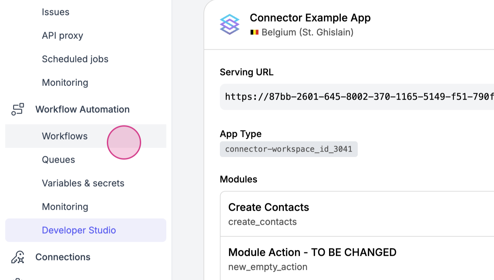Navigate to Queues
494x280 pixels.
58,160
